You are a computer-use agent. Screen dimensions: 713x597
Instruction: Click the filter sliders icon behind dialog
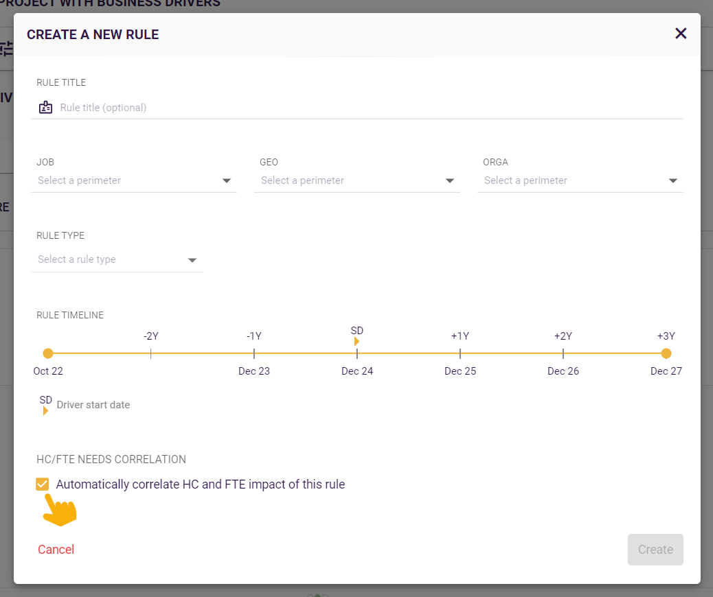[x=7, y=49]
